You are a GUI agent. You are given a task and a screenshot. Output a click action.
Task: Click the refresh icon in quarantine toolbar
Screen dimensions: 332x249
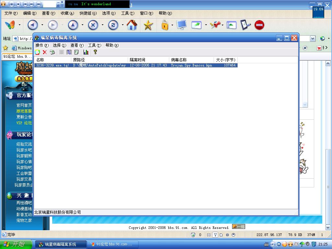coord(38,52)
